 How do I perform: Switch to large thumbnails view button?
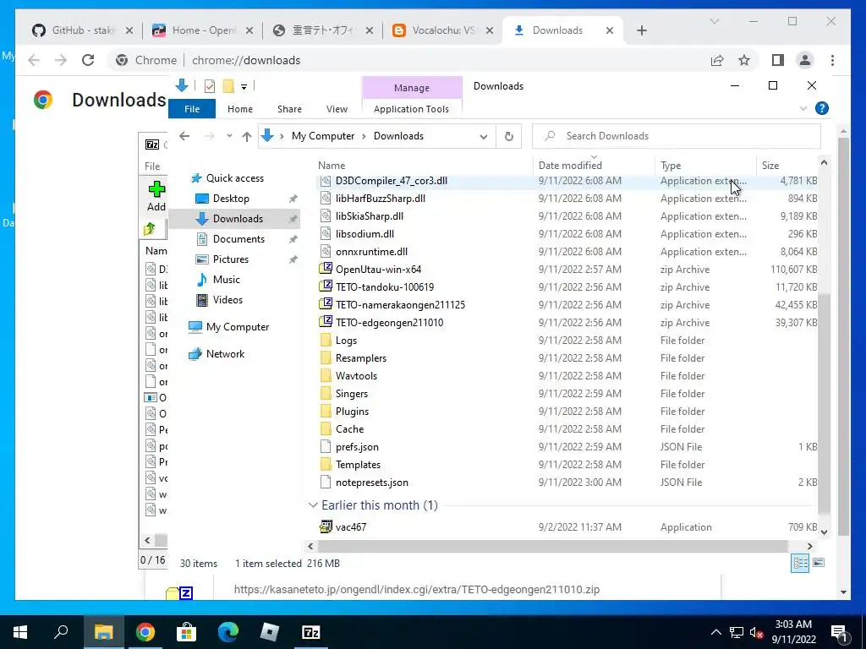[x=819, y=563]
